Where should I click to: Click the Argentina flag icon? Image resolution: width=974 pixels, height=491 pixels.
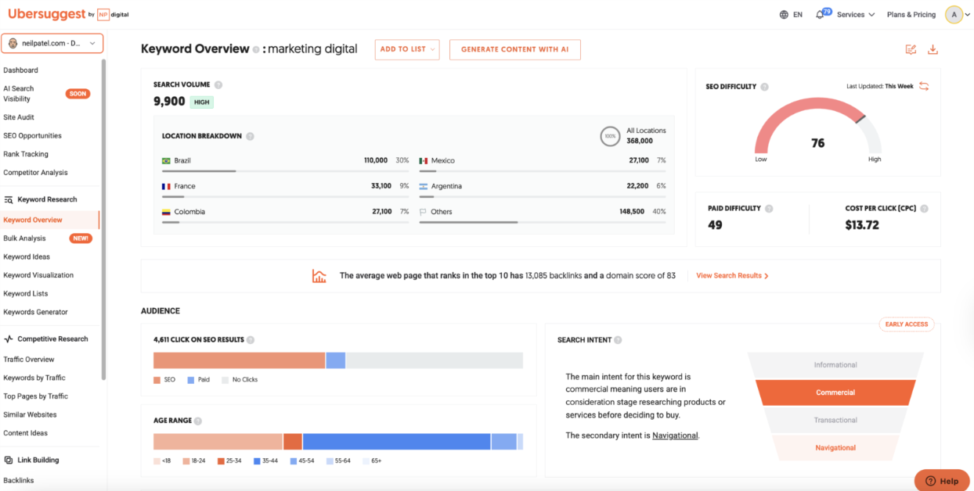click(424, 186)
